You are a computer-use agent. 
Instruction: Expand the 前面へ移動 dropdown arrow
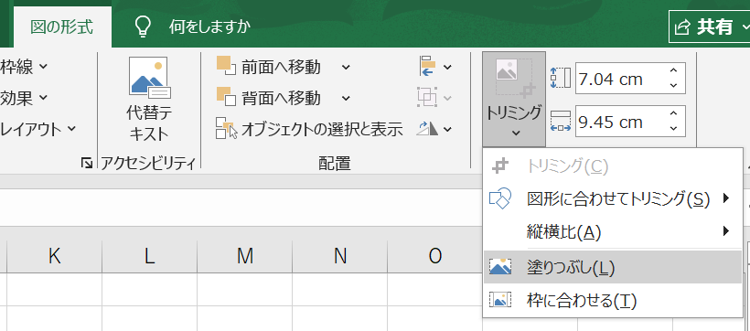coord(346,67)
